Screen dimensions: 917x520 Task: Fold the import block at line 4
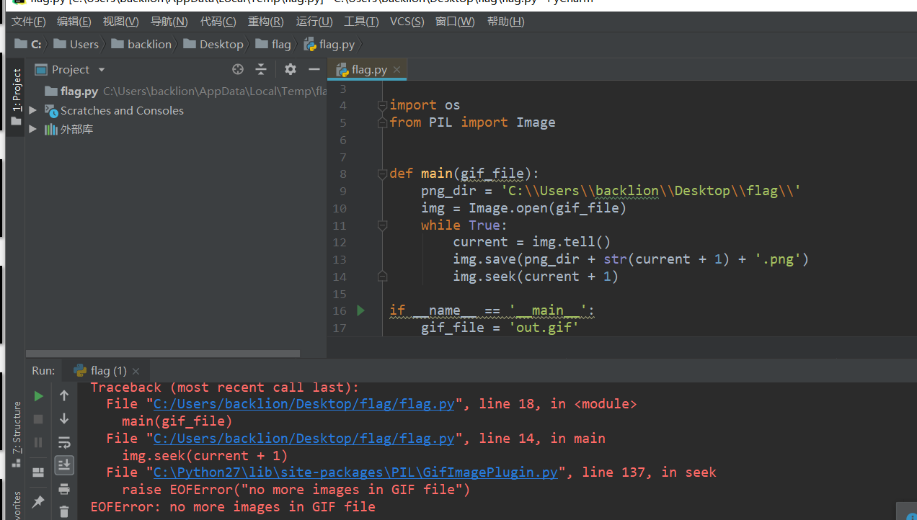tap(383, 105)
